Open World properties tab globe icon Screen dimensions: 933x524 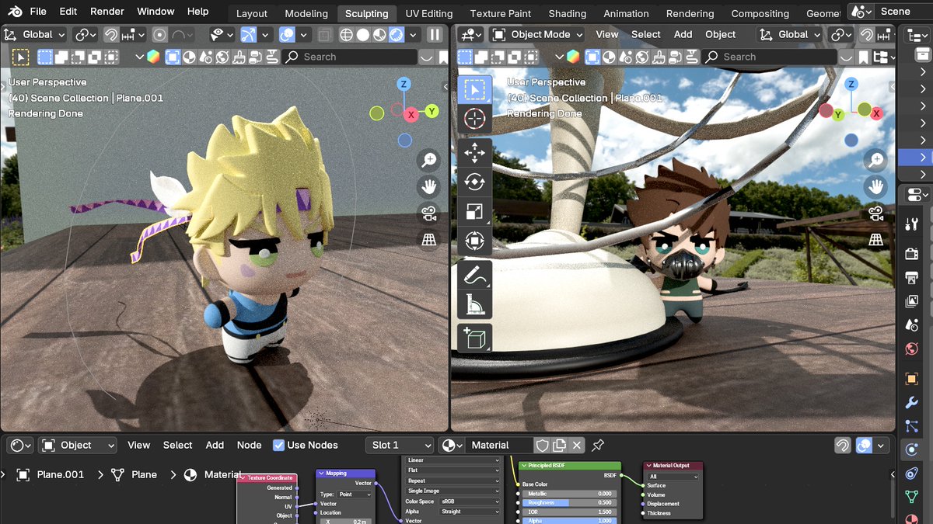tap(912, 349)
